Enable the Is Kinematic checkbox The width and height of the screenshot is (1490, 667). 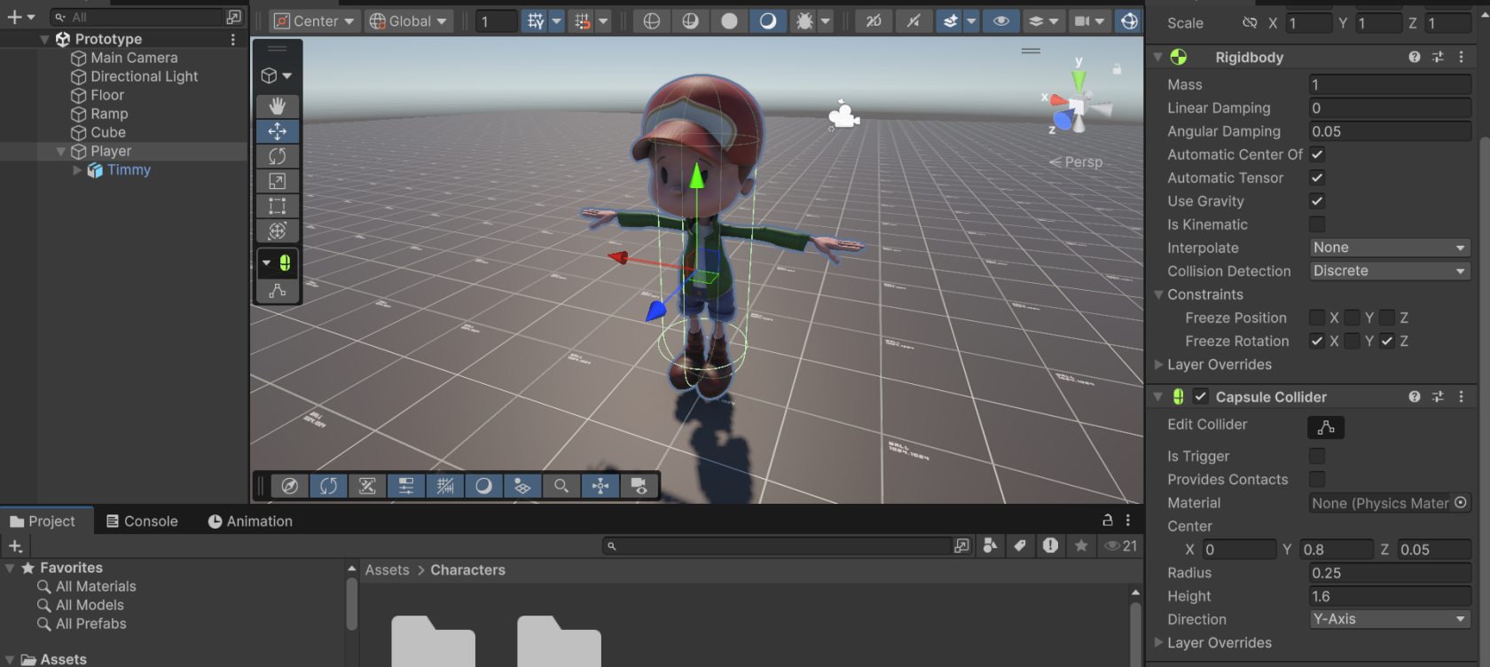(x=1317, y=224)
